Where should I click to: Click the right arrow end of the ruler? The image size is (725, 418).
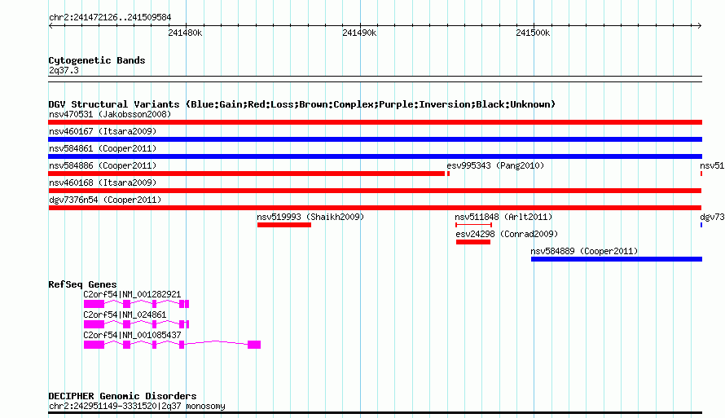pyautogui.click(x=700, y=26)
